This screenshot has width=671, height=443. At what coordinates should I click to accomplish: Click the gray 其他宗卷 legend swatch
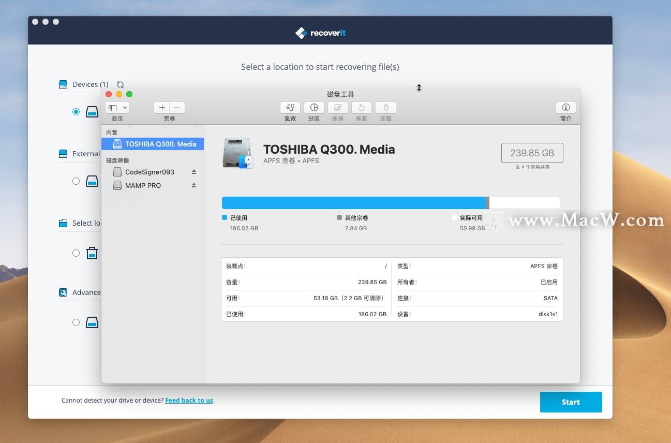[339, 218]
